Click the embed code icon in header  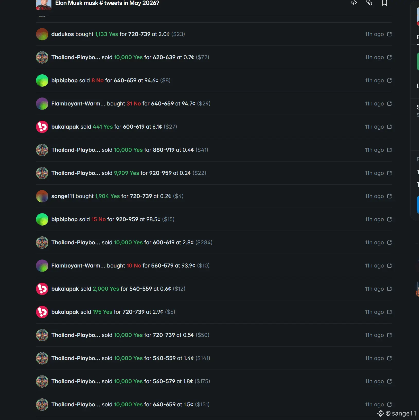pos(354,3)
